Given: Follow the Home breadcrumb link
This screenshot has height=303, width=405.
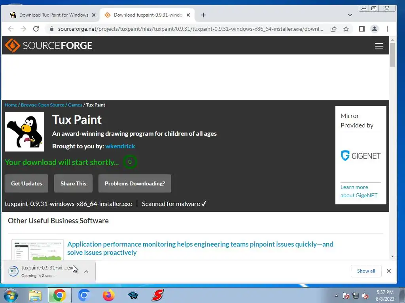Looking at the screenshot, I should click(x=11, y=105).
